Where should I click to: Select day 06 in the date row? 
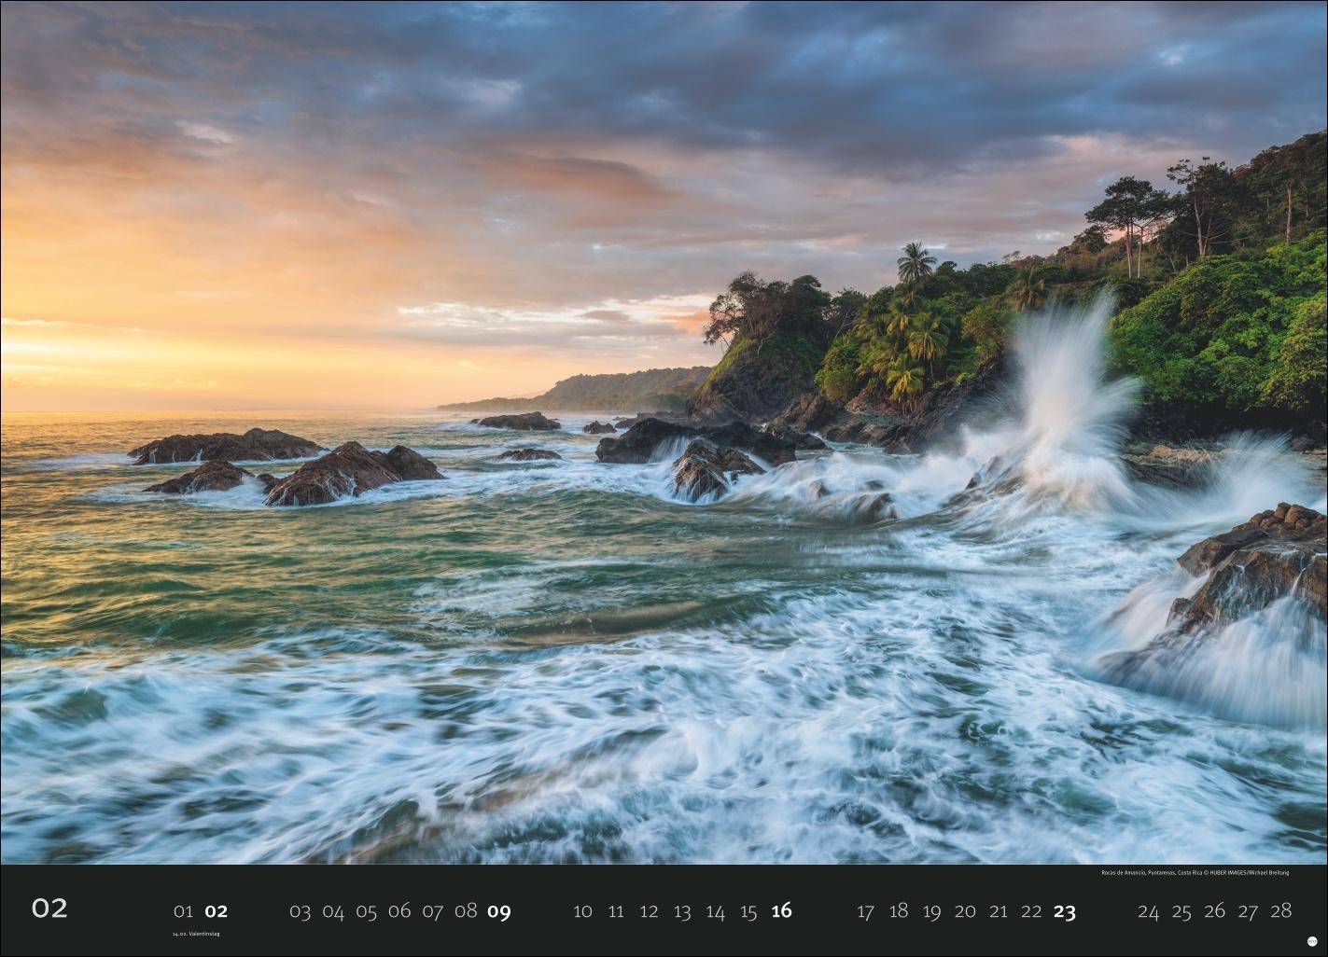[399, 911]
